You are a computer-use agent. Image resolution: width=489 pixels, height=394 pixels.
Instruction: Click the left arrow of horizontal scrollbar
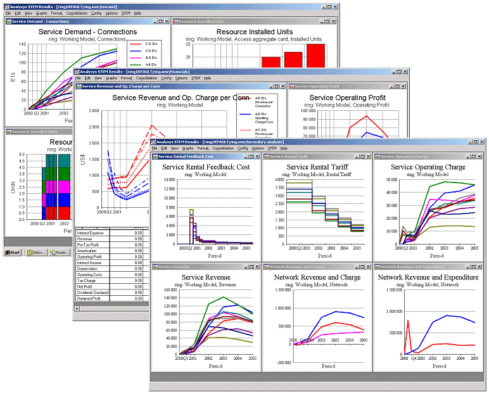coord(78,308)
